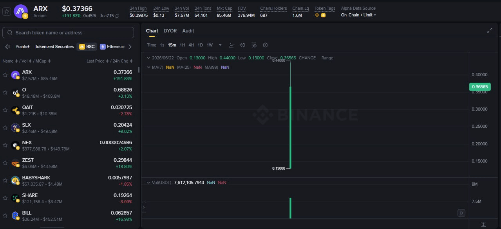Click the NEX token logo
This screenshot has height=229, width=501.
pyautogui.click(x=15, y=145)
